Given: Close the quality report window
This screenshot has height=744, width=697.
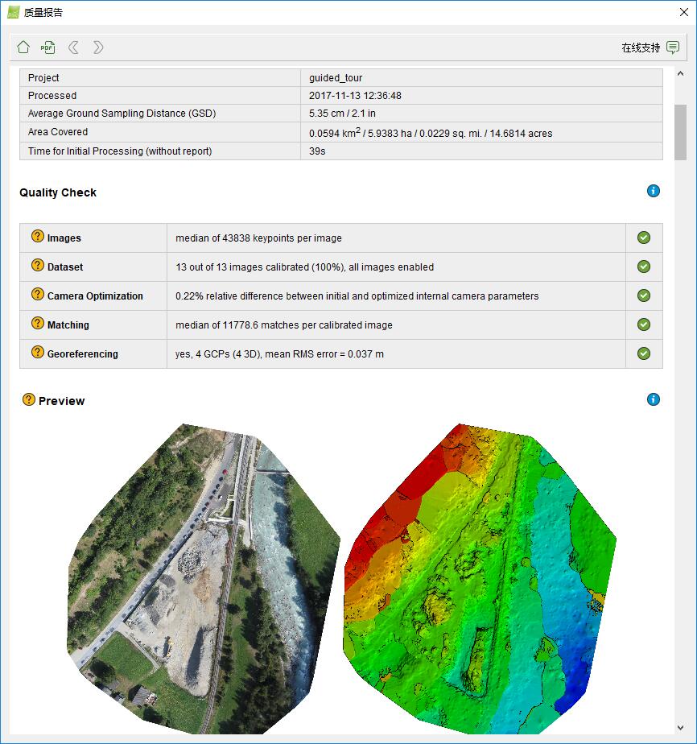Looking at the screenshot, I should (x=683, y=12).
